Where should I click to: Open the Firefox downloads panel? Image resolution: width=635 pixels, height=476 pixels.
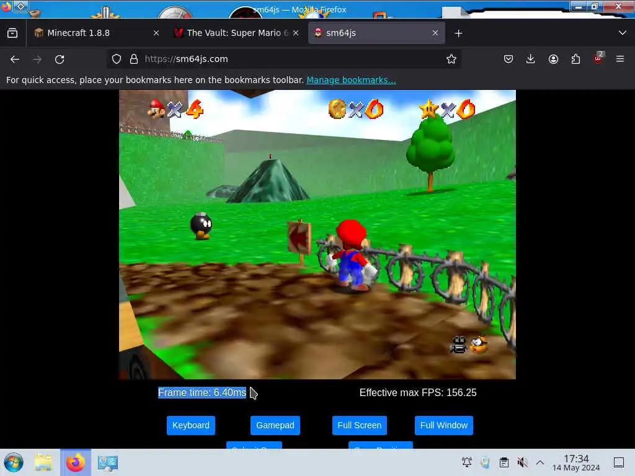[531, 59]
